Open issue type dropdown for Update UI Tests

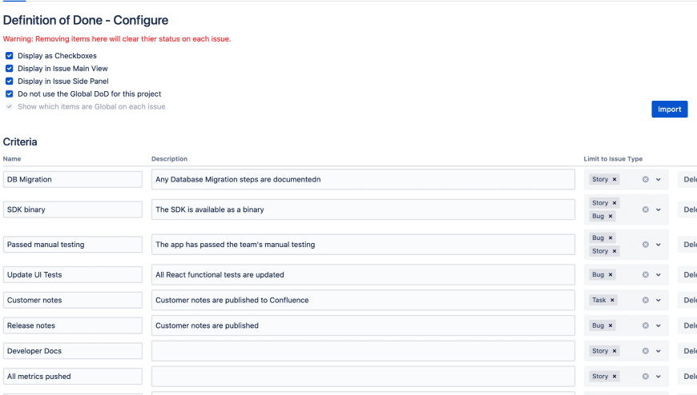[x=659, y=275]
